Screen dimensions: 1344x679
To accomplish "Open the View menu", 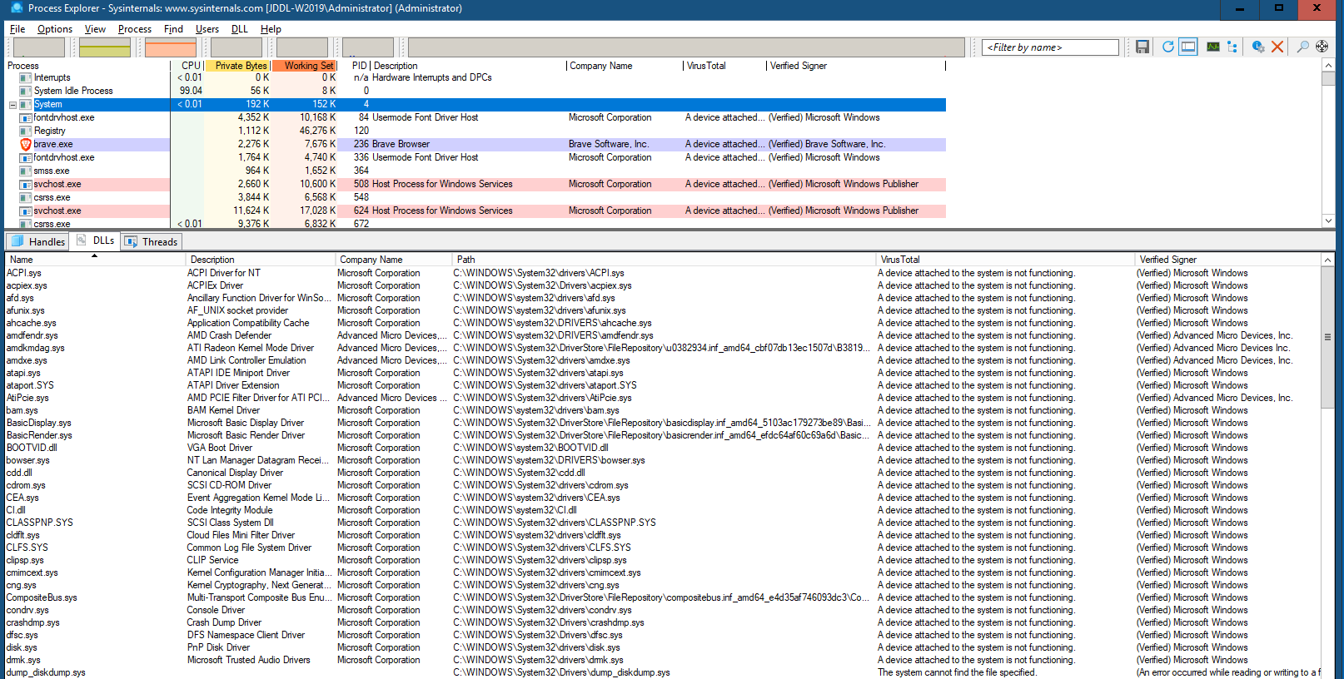I will [x=95, y=29].
